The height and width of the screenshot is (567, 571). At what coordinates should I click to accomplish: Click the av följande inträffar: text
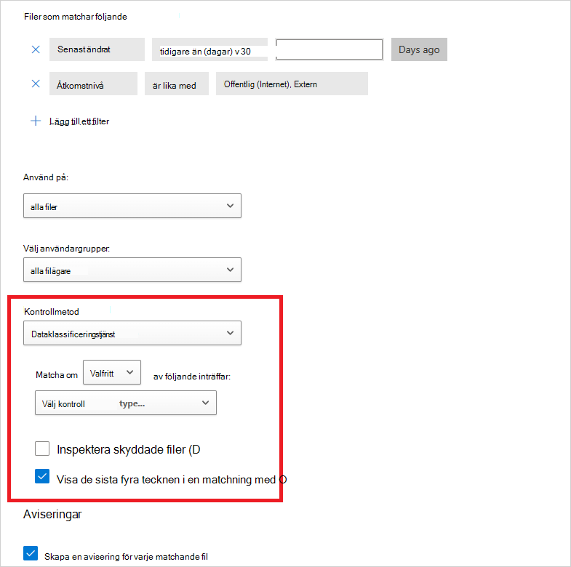[192, 377]
